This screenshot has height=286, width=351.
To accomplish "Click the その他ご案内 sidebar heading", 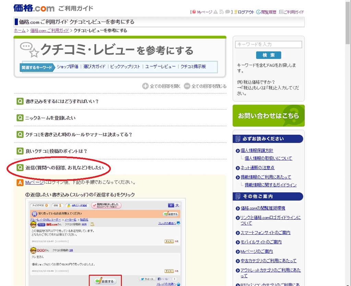I will tap(268, 196).
